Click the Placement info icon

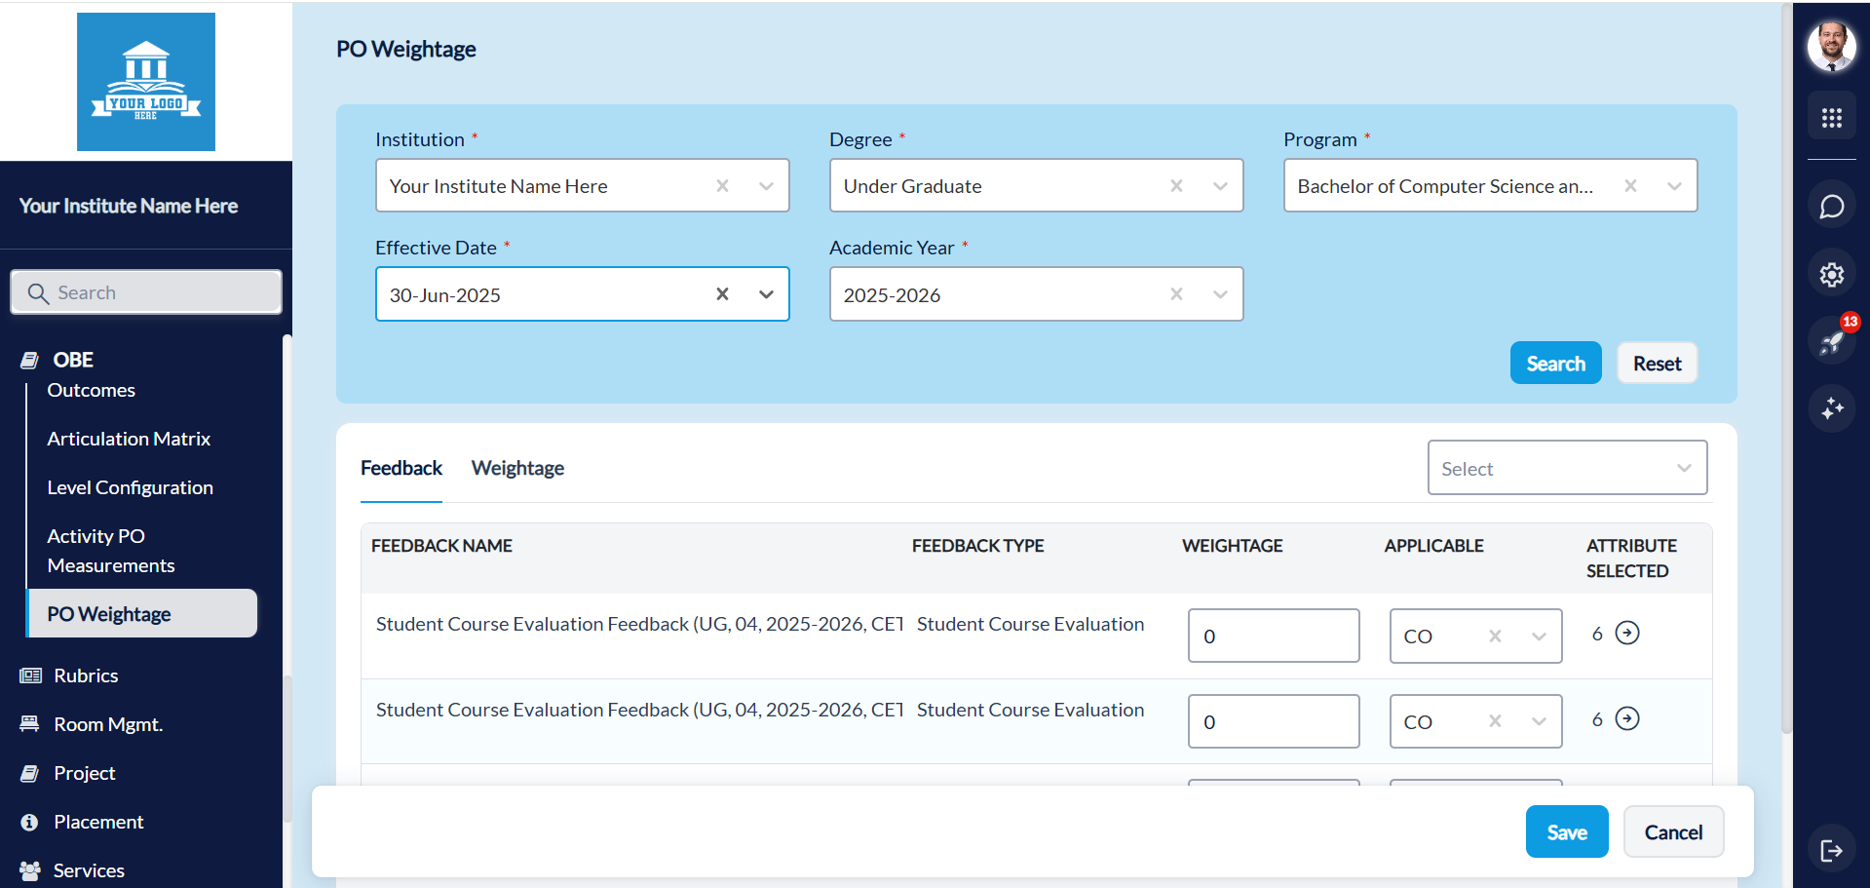point(29,821)
